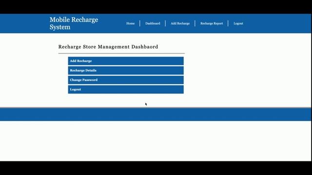Select Add Recharge in the header menu
The width and height of the screenshot is (312, 175).
[180, 23]
